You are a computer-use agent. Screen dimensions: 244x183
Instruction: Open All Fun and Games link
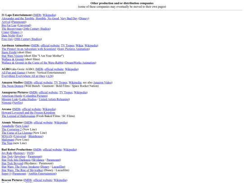tap(14, 73)
